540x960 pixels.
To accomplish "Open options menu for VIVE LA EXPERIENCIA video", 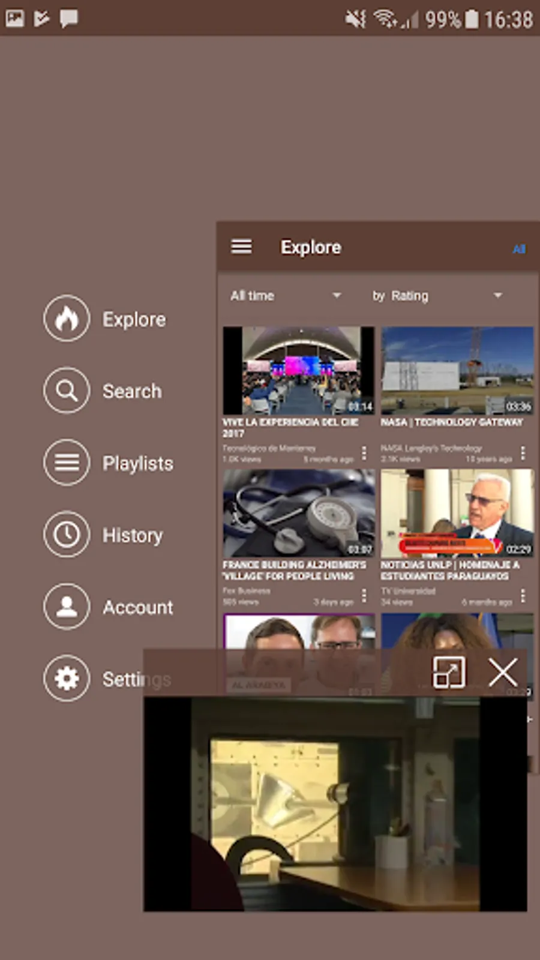I will [x=364, y=453].
